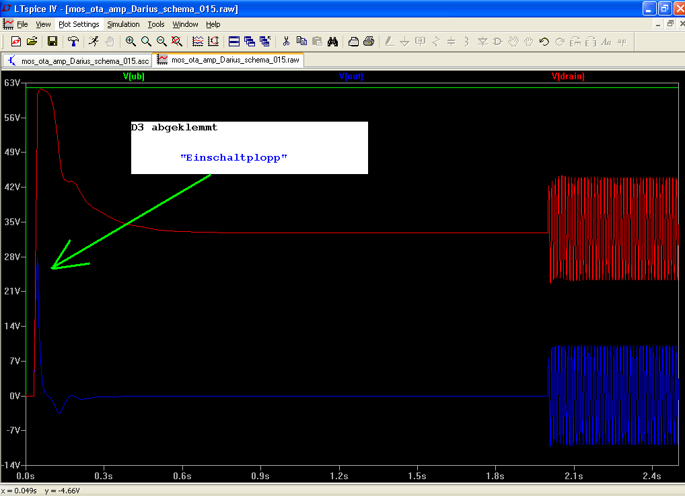
Task: Click the 1.2s label on the time axis
Action: point(339,476)
